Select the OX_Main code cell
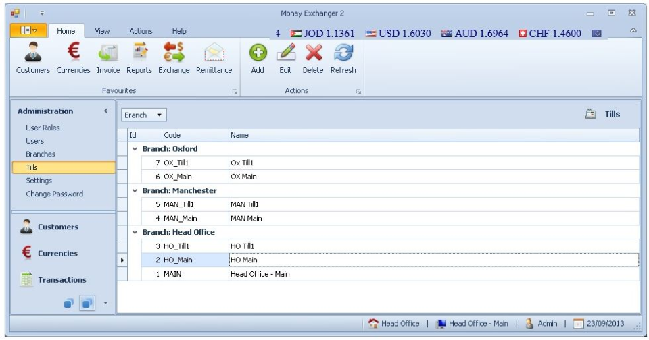Screen dimensions: 649x340 (195, 177)
